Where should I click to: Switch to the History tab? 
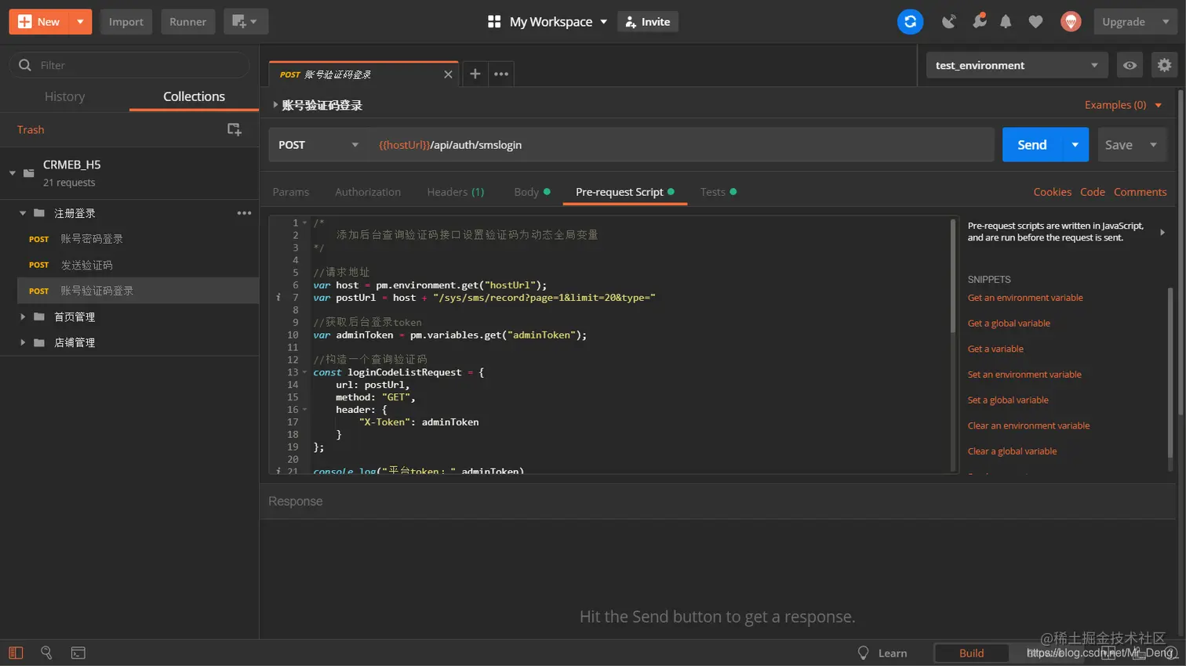(64, 96)
